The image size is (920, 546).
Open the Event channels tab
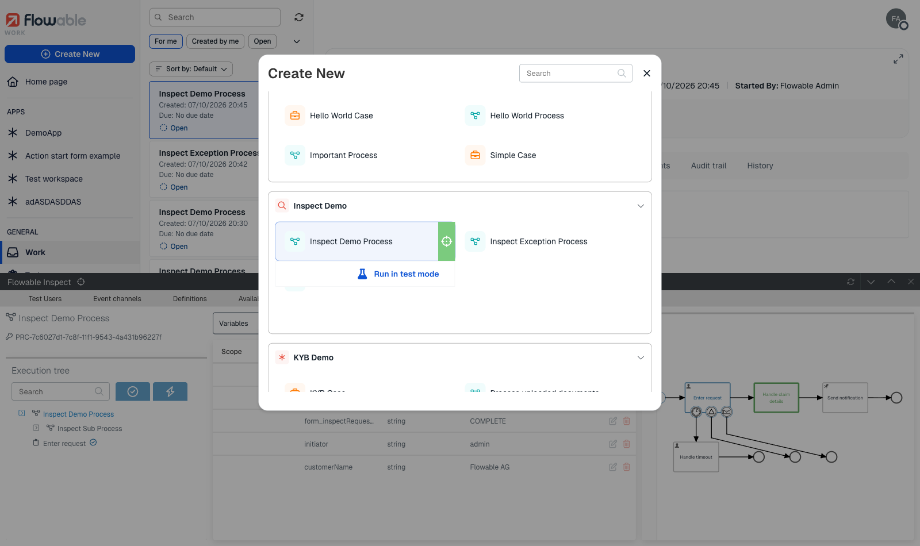tap(117, 299)
